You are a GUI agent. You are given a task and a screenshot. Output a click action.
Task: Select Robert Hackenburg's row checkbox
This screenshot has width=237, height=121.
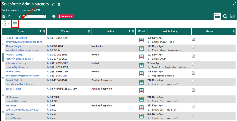(3, 40)
